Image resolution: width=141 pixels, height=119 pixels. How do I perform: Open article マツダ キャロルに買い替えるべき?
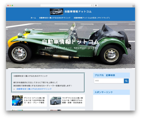72,100
